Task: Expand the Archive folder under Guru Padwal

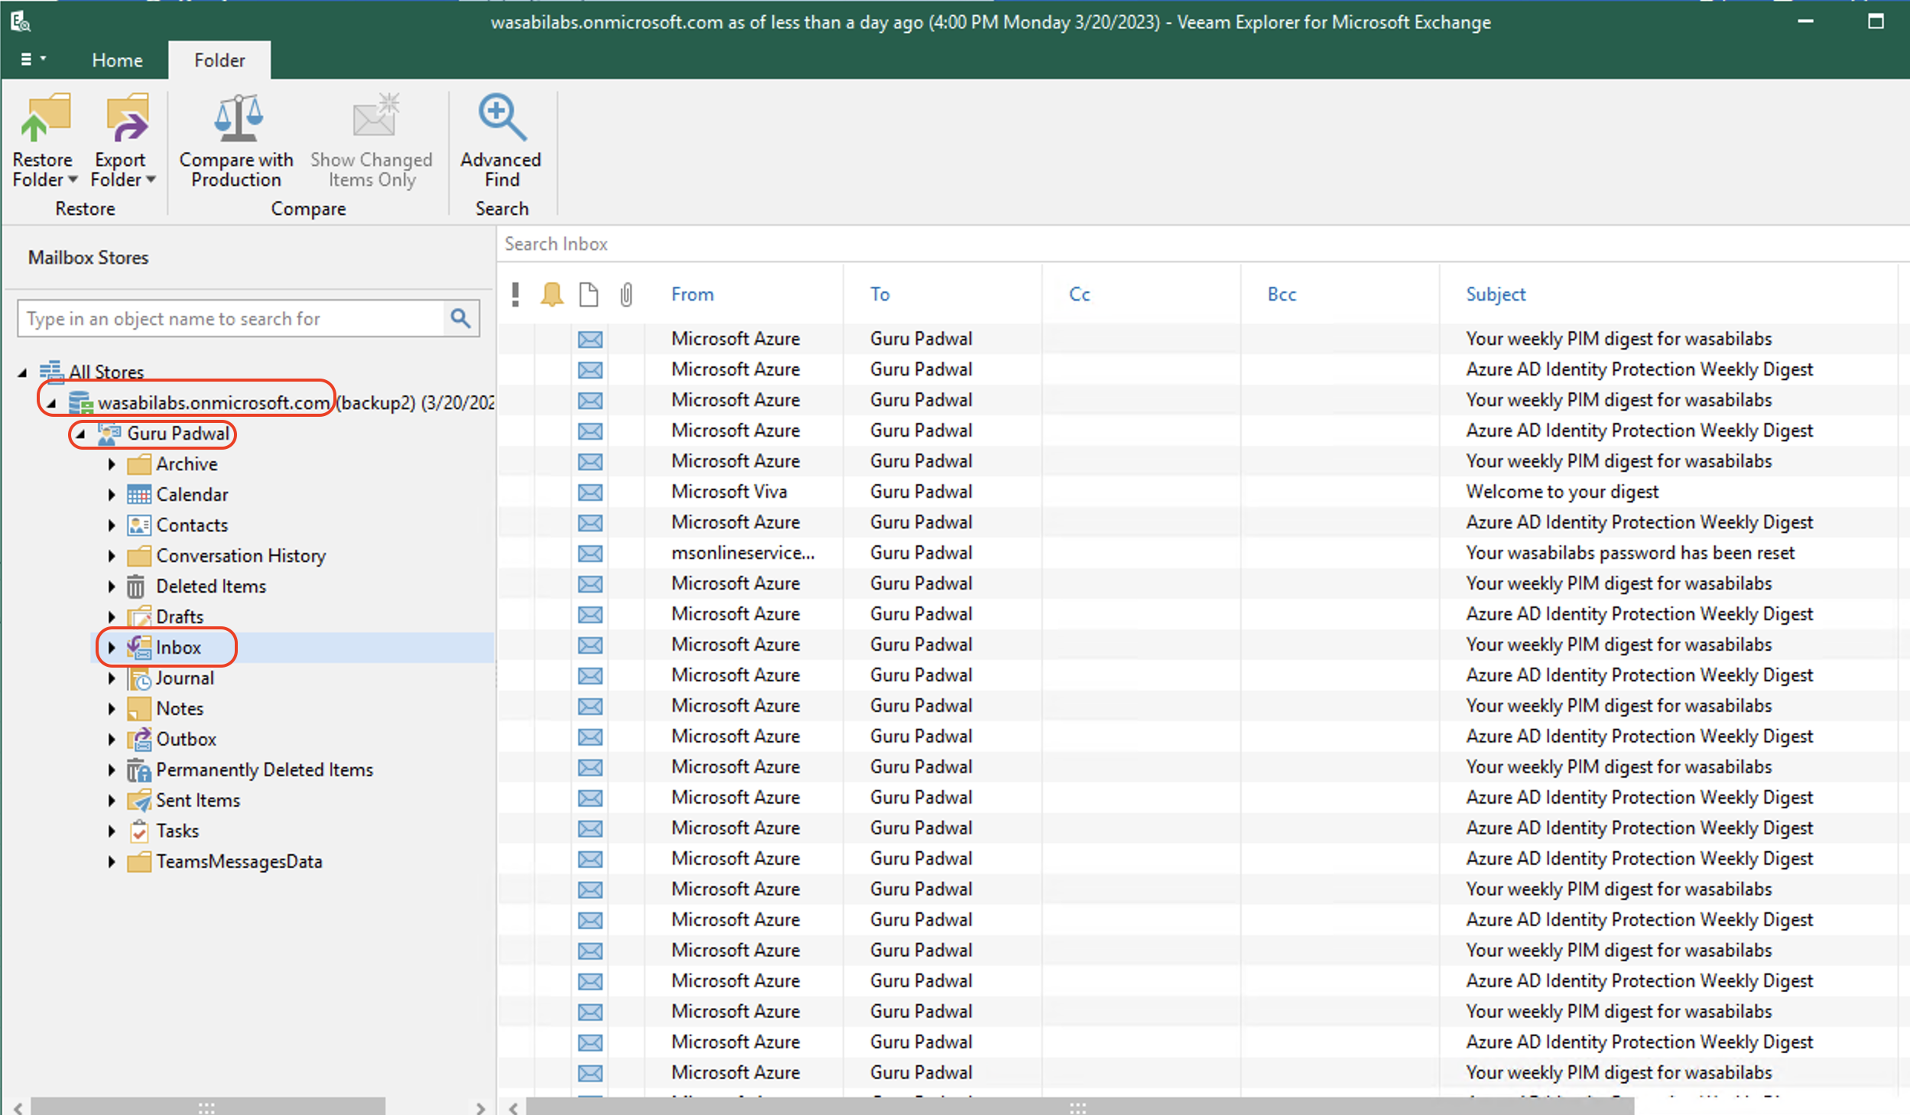Action: click(110, 463)
